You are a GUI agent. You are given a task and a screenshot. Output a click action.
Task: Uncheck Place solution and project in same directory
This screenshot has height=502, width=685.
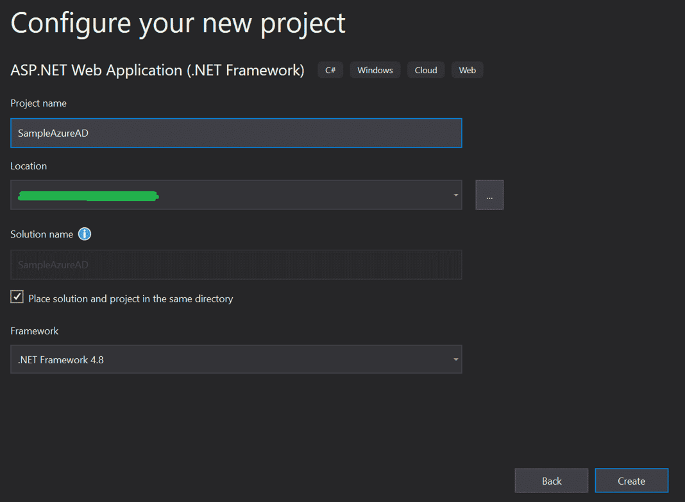pos(17,297)
